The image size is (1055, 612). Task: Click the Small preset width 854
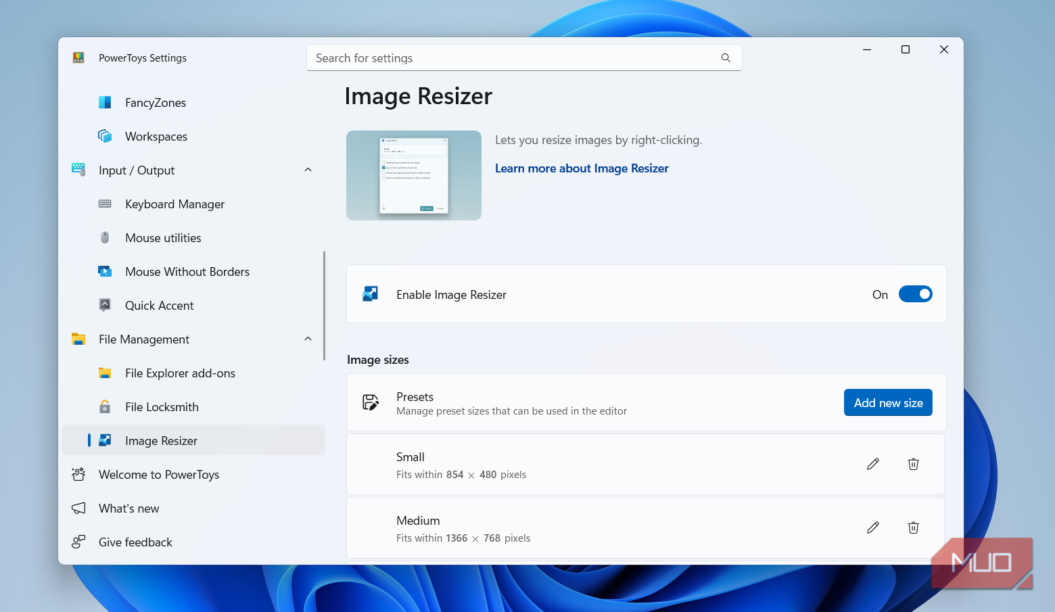(455, 475)
